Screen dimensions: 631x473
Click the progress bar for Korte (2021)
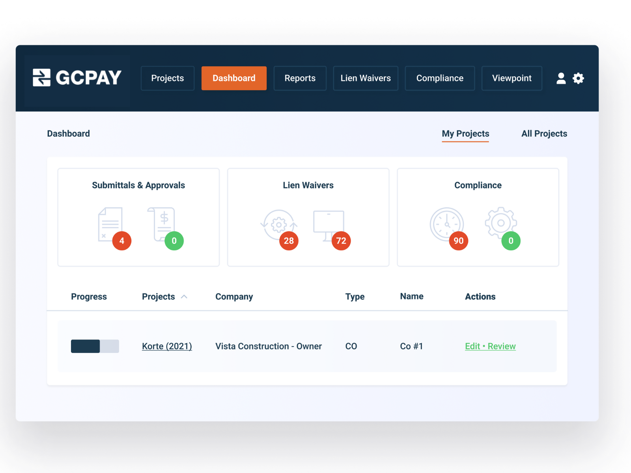click(x=95, y=346)
